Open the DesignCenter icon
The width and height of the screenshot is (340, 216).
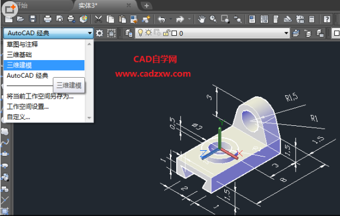(x=264, y=19)
